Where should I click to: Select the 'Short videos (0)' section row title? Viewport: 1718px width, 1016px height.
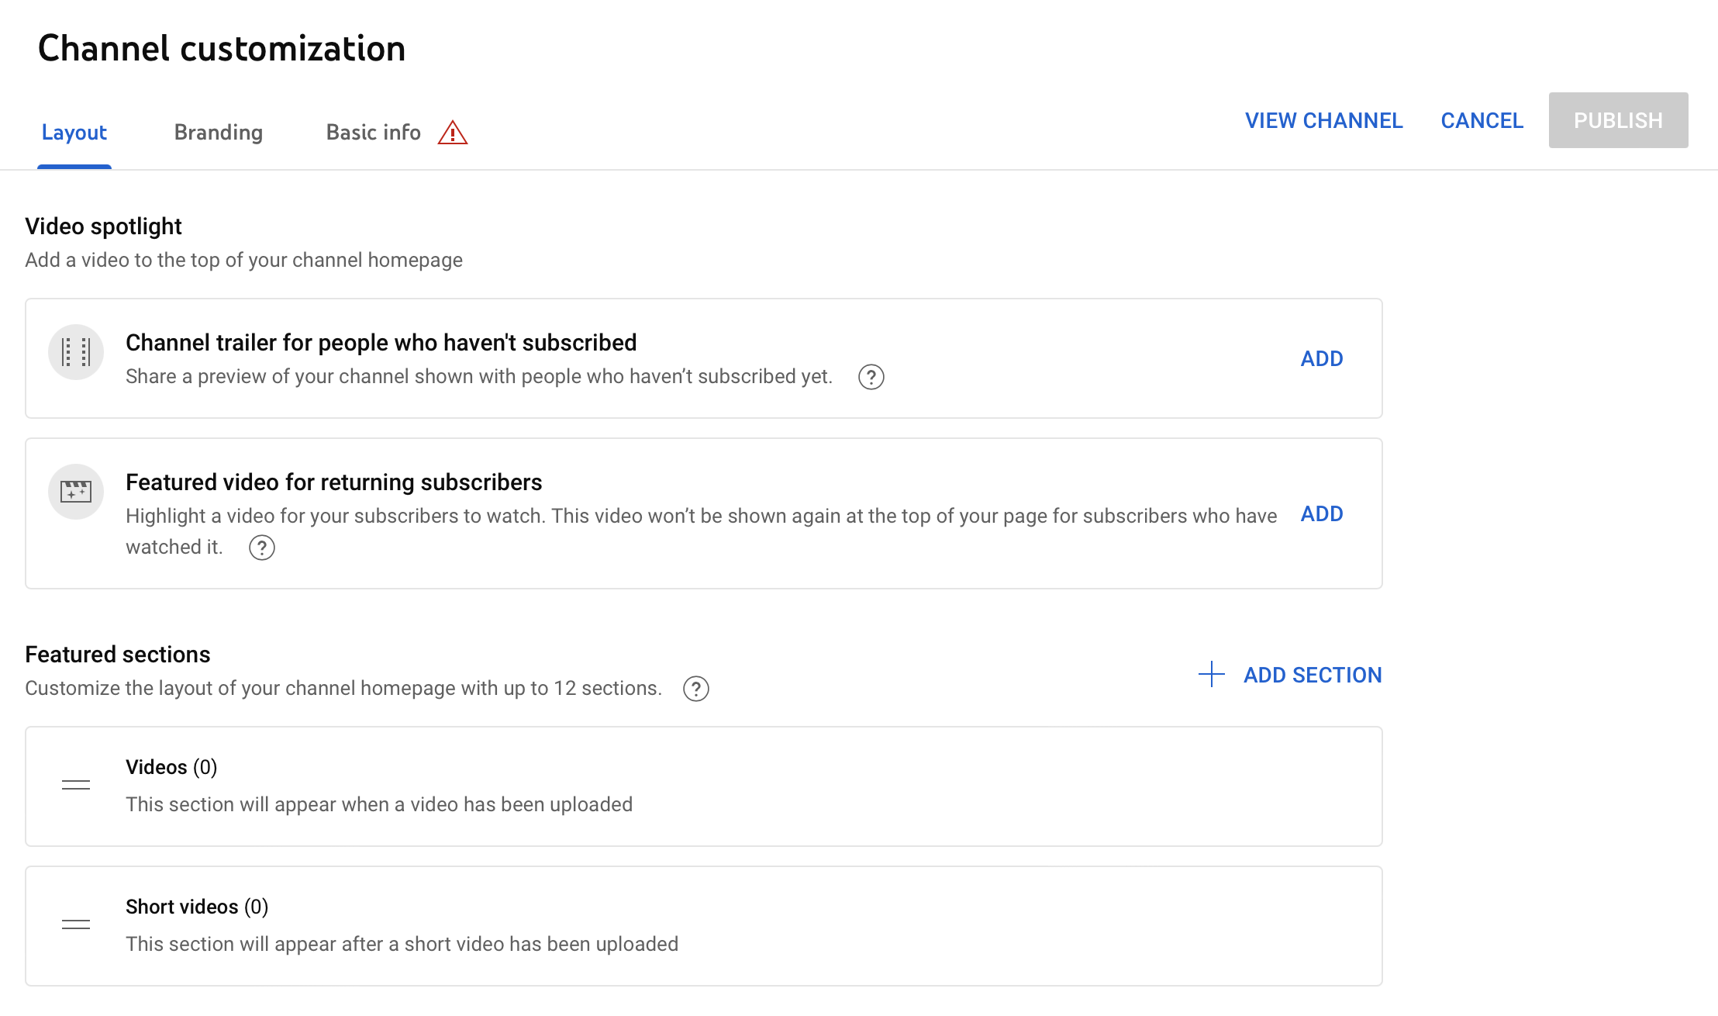tap(197, 907)
